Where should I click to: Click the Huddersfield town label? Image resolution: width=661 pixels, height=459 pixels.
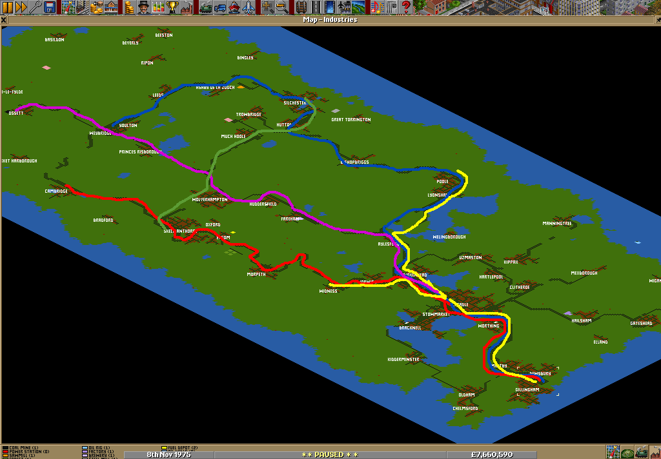click(x=263, y=204)
